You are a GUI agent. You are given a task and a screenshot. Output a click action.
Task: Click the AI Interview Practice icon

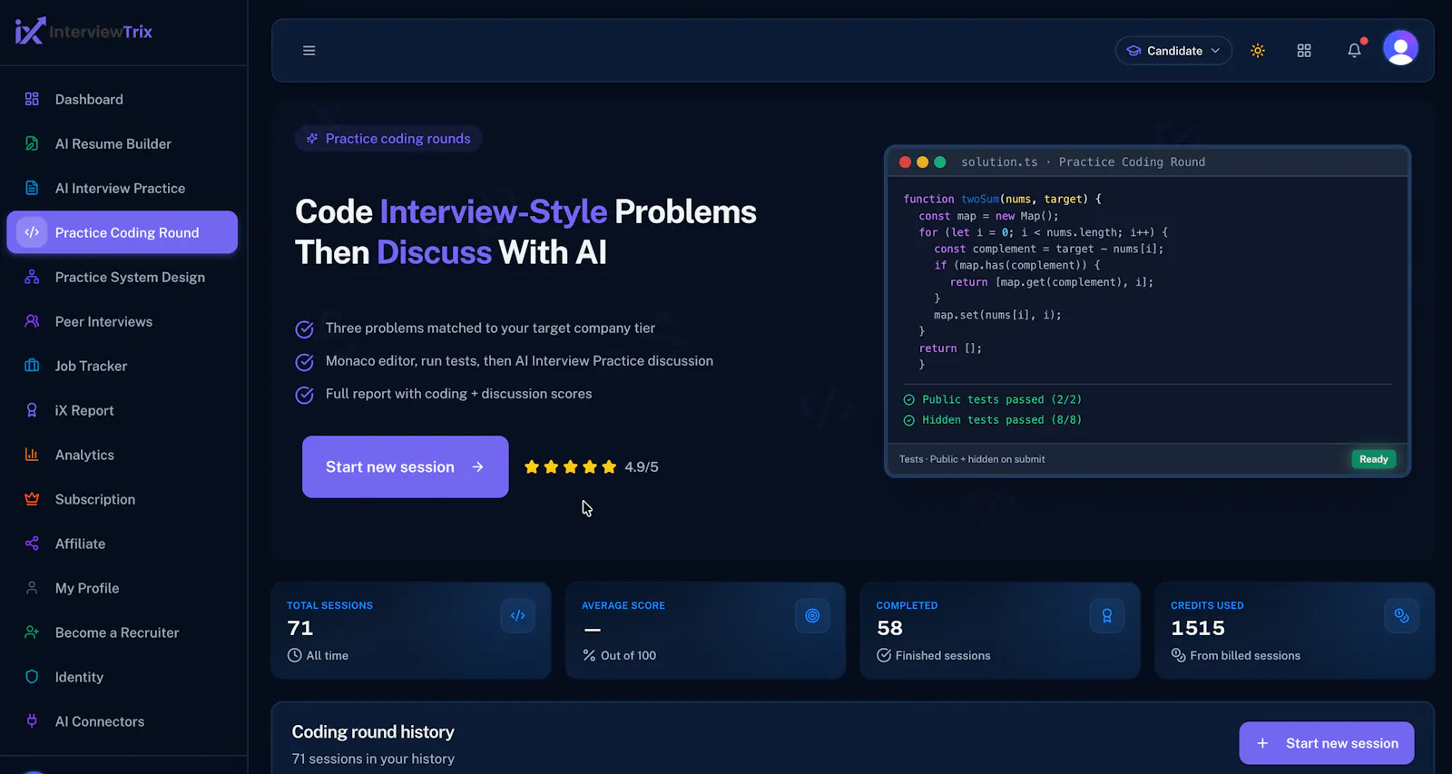32,188
